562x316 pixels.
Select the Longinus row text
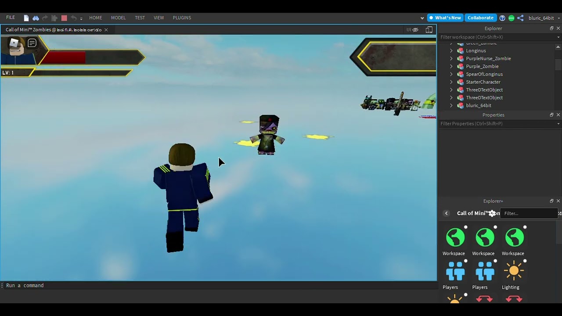pyautogui.click(x=476, y=51)
